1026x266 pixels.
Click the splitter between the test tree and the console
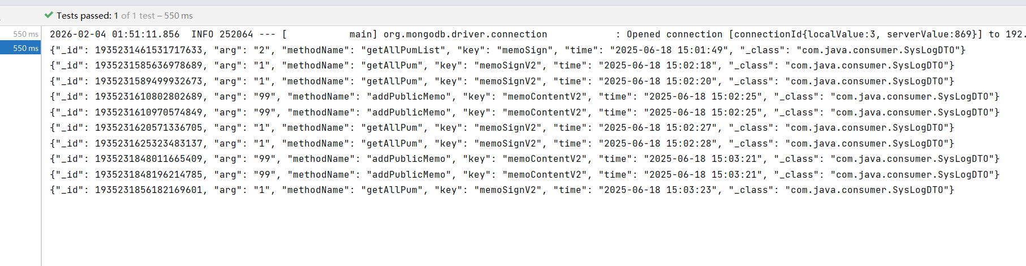pos(41,141)
